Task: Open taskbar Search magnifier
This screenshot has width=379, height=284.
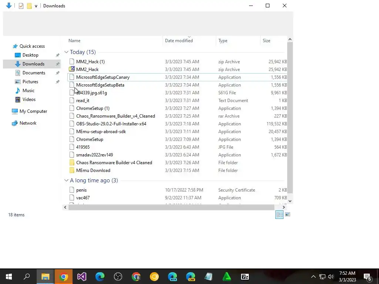Action: 27,277
